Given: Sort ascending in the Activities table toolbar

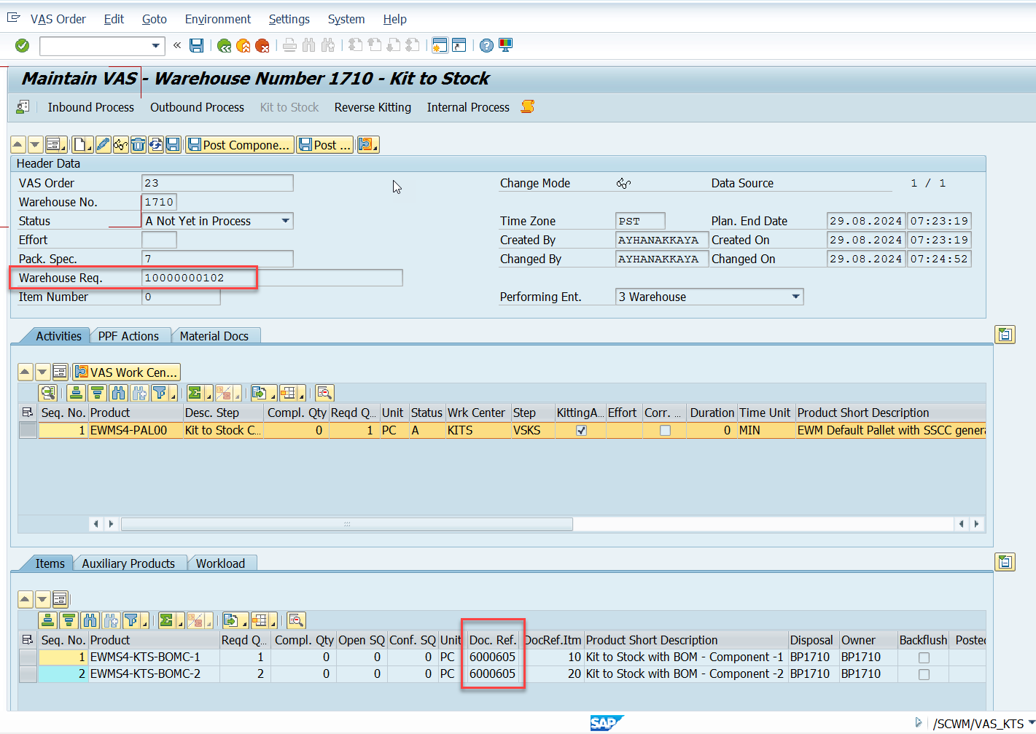Looking at the screenshot, I should 76,393.
